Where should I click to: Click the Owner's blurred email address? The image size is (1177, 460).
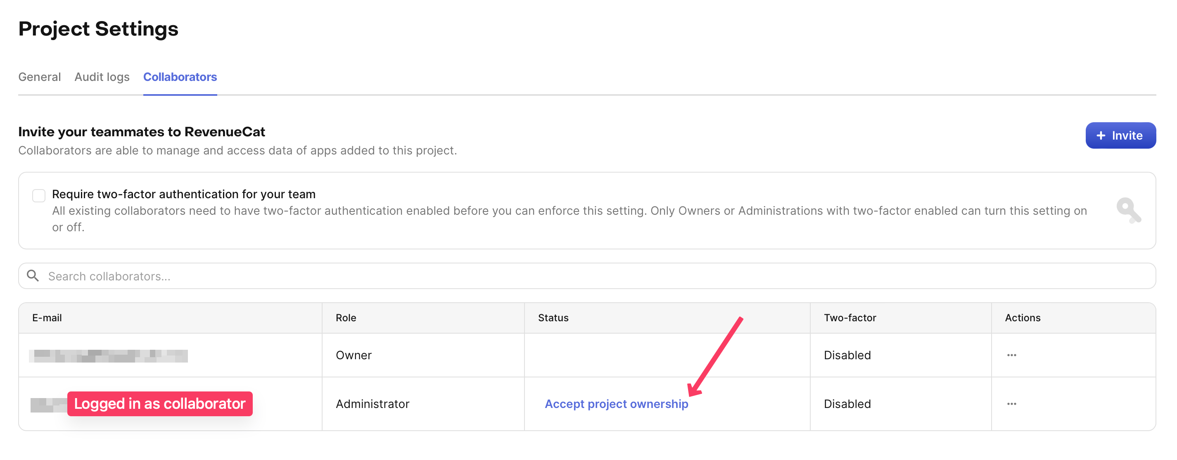108,356
